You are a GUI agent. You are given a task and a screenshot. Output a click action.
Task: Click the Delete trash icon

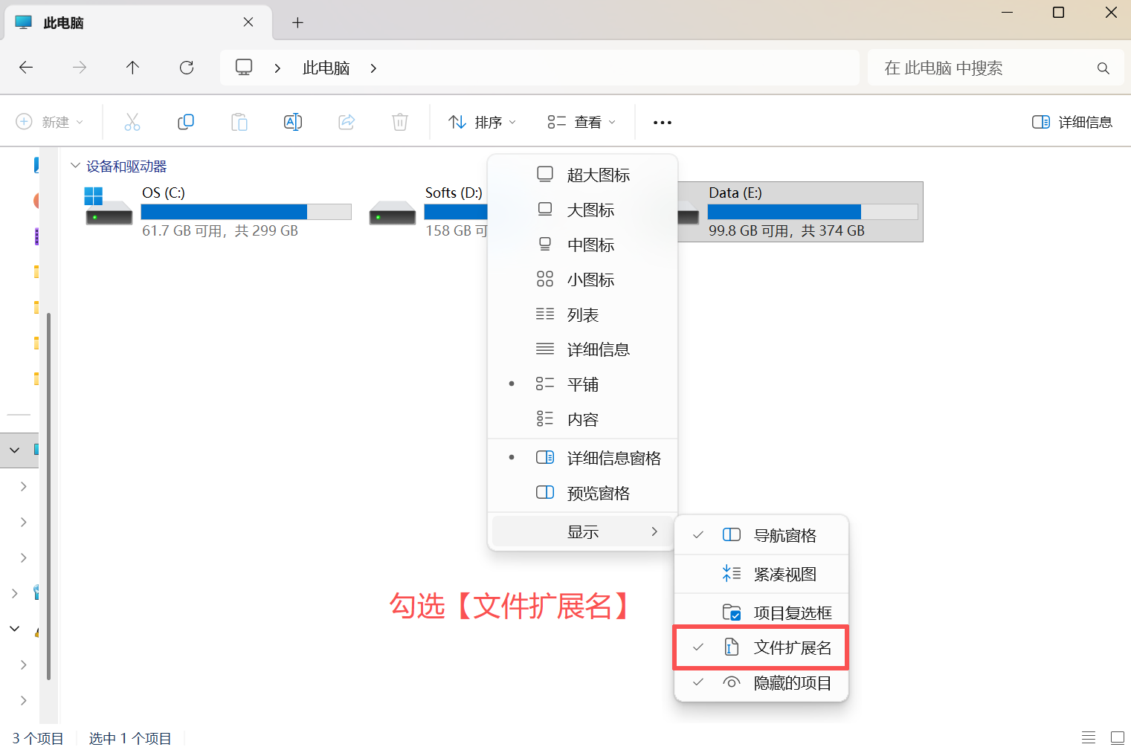coord(399,121)
